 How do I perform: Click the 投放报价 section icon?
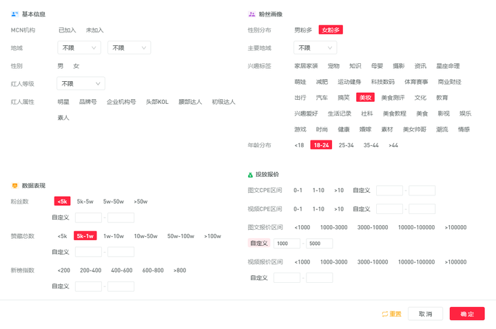(251, 174)
